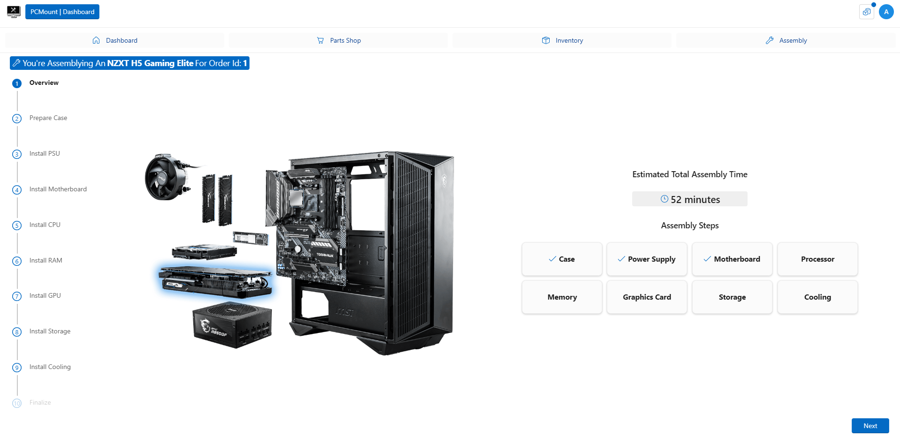Open the Processor step card

817,259
